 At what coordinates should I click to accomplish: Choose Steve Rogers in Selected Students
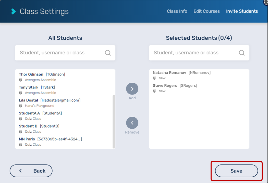[165, 86]
